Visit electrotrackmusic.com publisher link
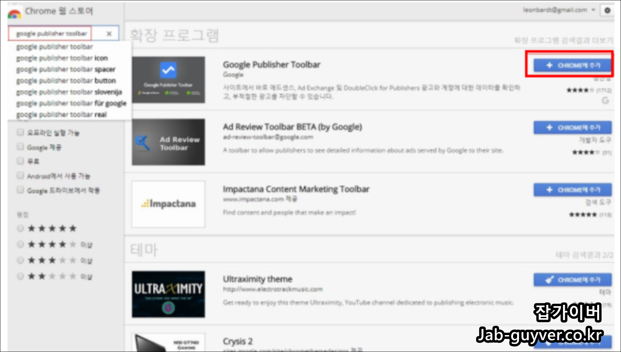The image size is (621, 352). [273, 289]
